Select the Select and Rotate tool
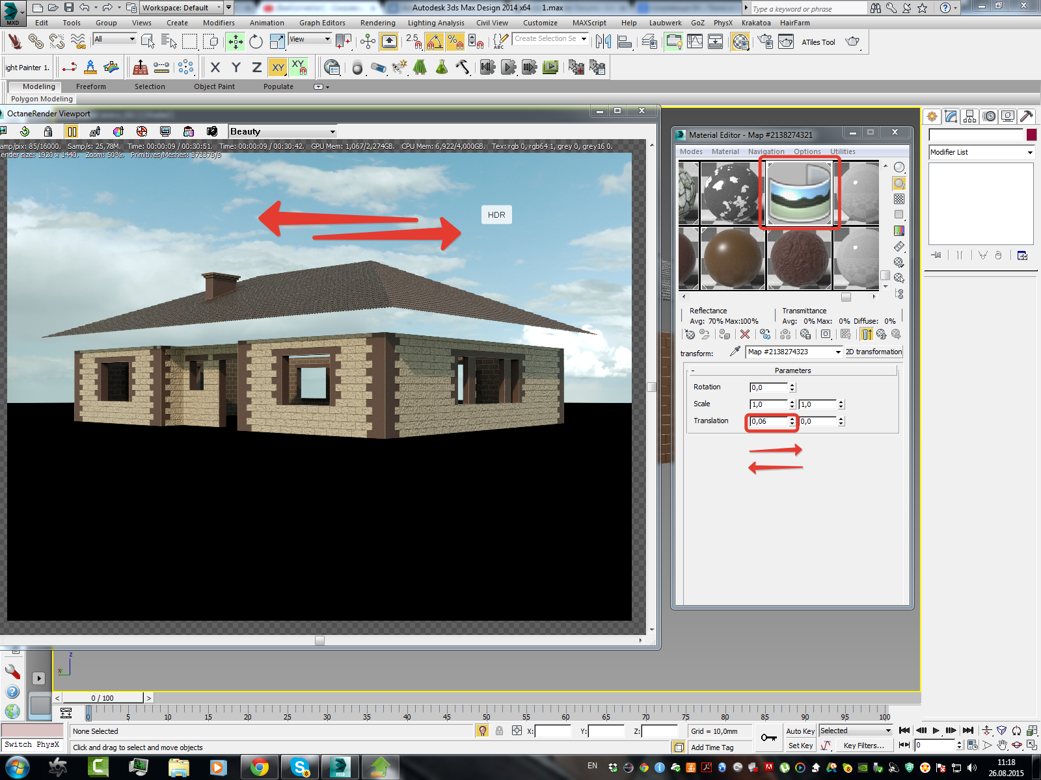This screenshot has height=780, width=1041. coord(256,42)
